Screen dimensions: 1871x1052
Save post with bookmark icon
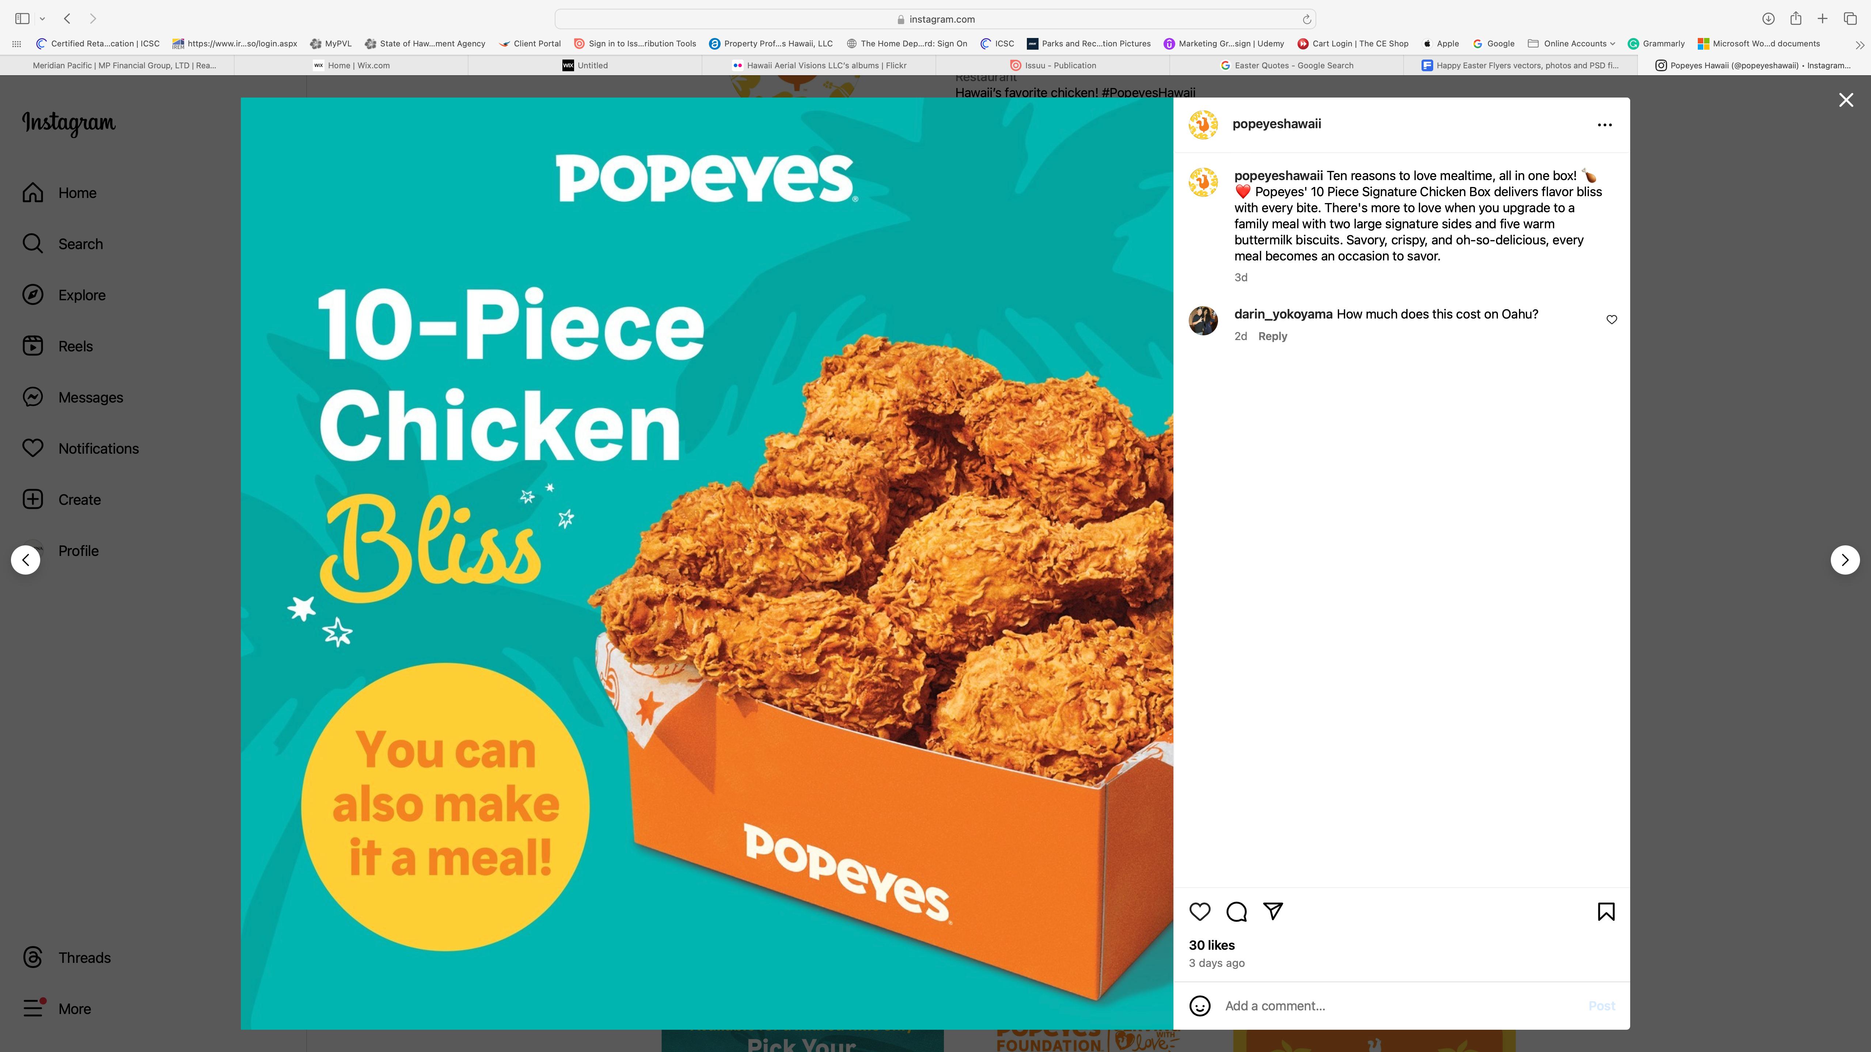pos(1606,912)
